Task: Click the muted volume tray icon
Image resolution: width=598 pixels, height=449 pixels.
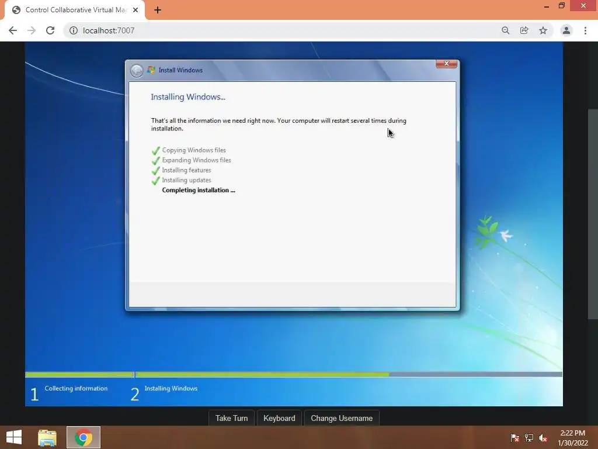Action: (543, 438)
